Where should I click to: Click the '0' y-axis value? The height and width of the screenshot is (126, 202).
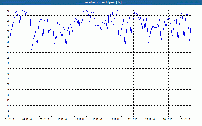pyautogui.click(x=9, y=116)
